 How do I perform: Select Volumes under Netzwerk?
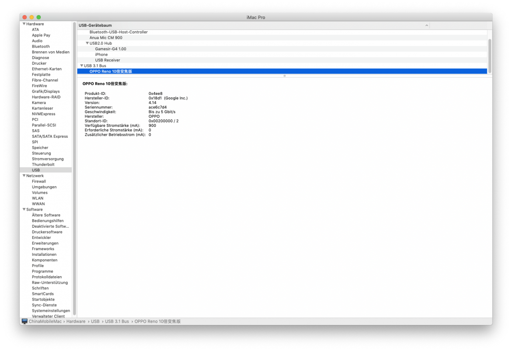click(x=40, y=193)
